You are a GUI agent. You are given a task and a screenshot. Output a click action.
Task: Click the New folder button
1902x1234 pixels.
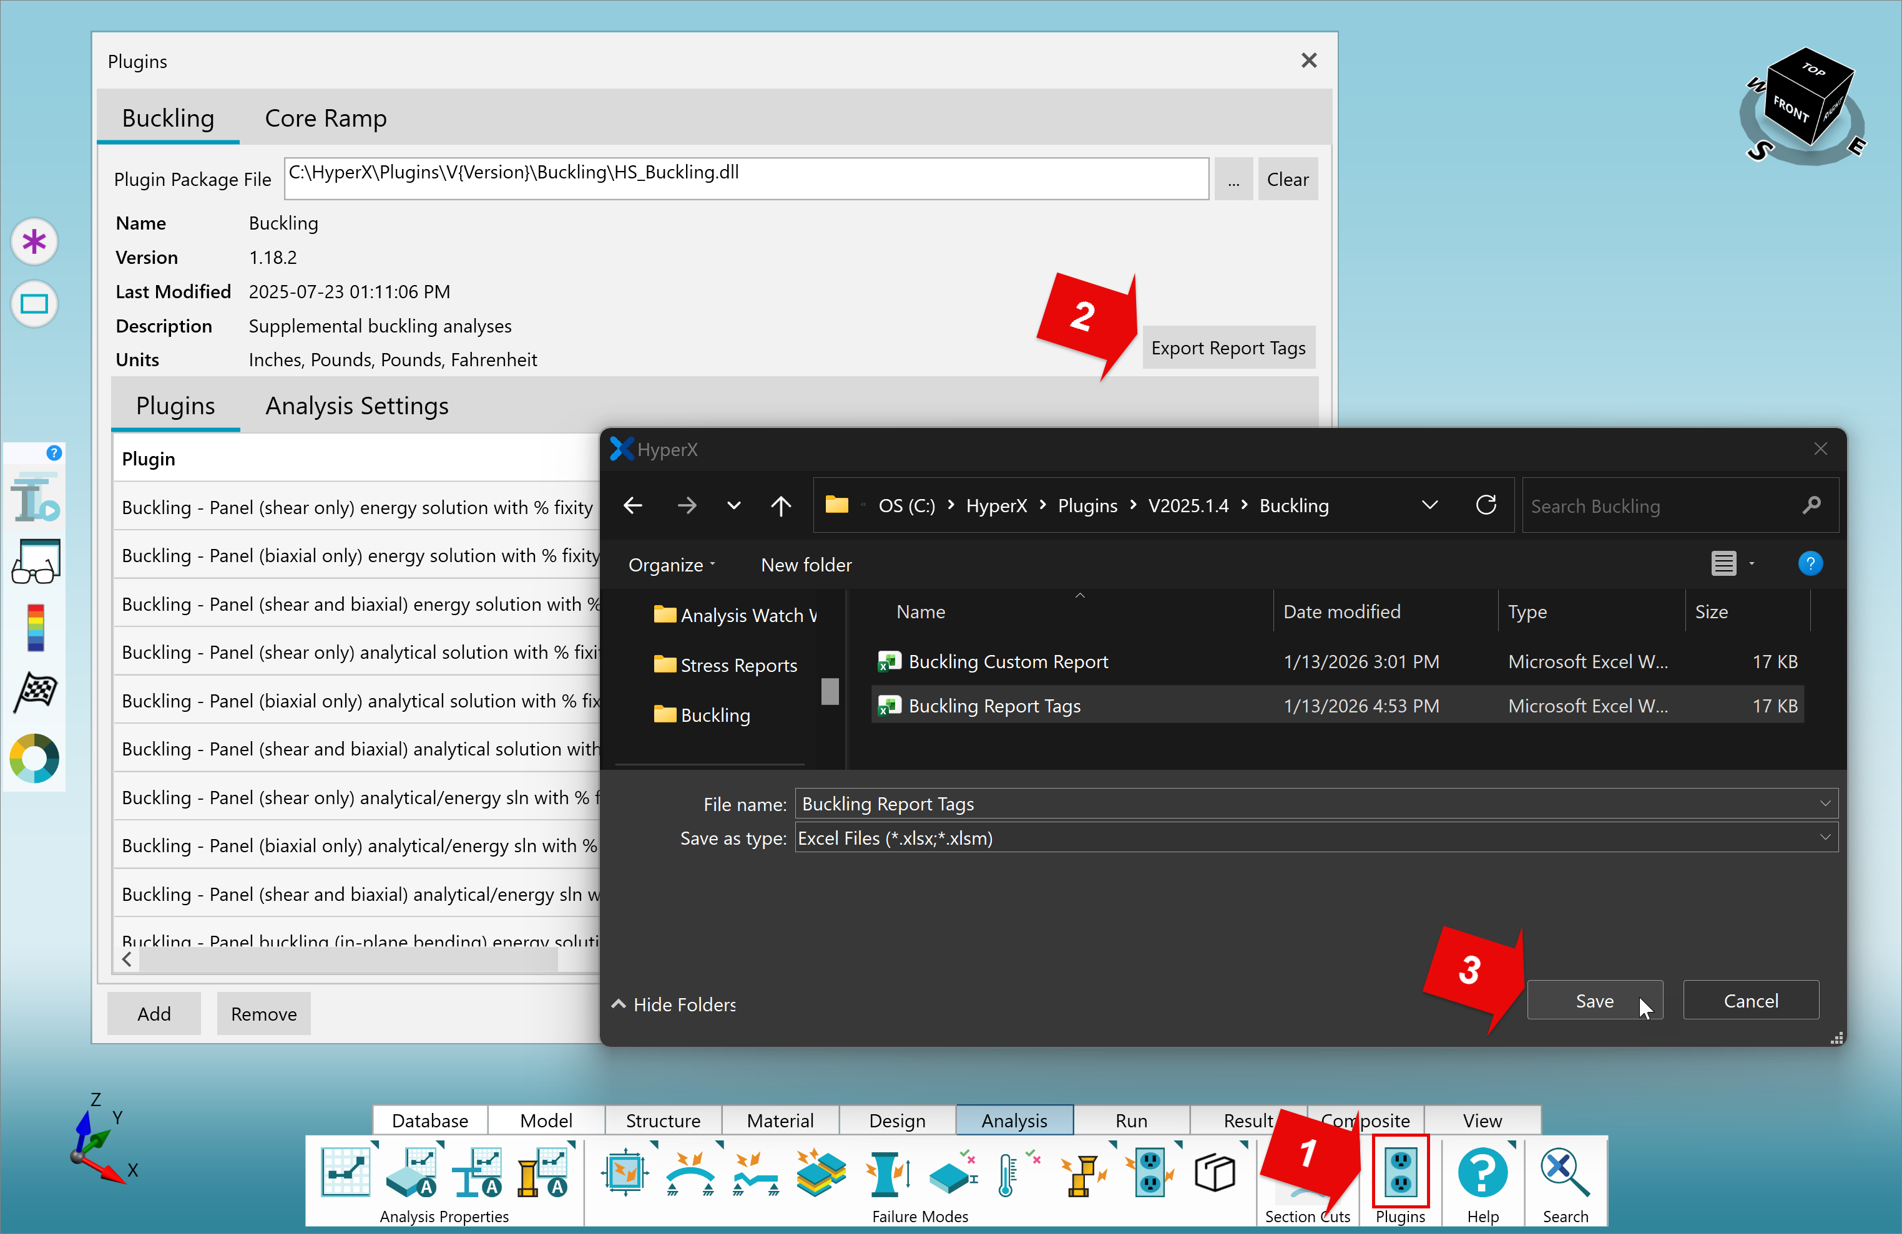pos(805,565)
